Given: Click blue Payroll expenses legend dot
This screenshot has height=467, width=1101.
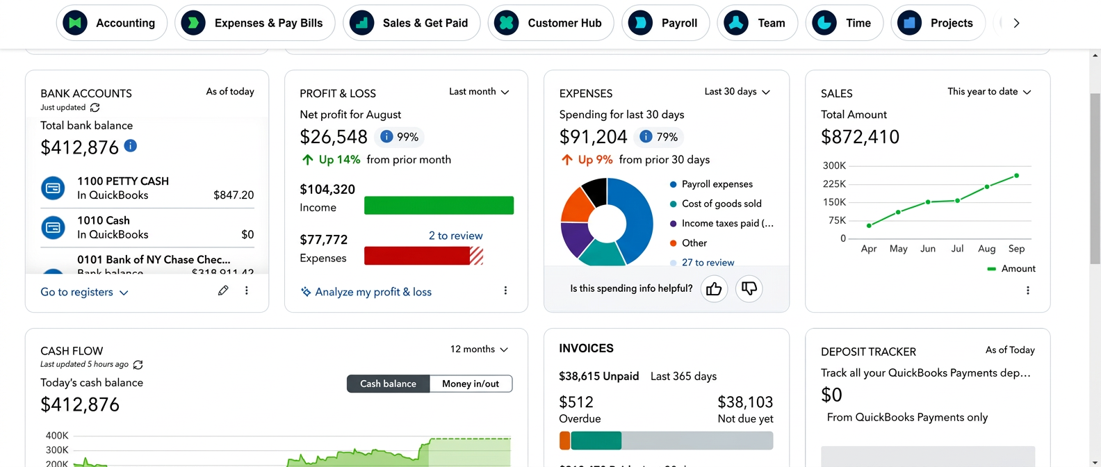Looking at the screenshot, I should coord(673,184).
